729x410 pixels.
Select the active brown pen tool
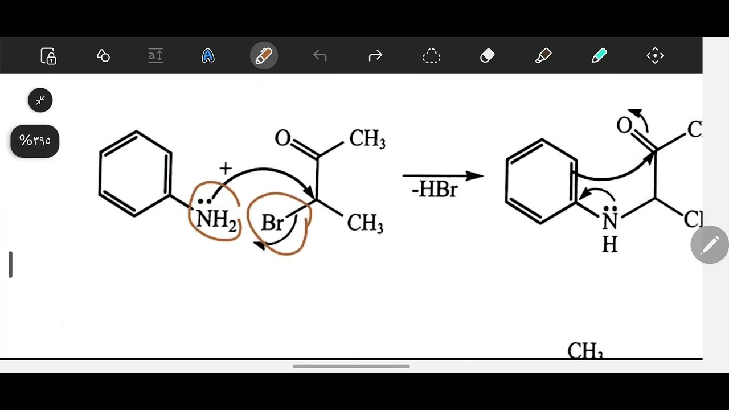(x=264, y=56)
